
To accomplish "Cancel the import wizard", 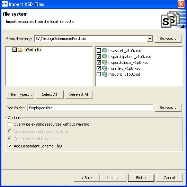I will tap(169, 178).
